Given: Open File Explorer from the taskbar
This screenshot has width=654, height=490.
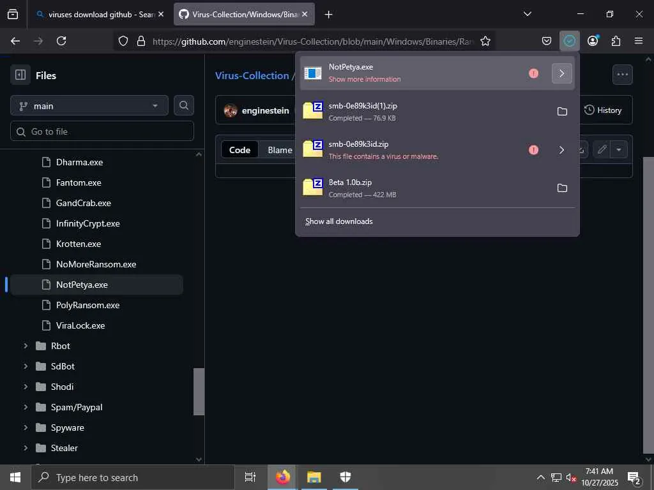Looking at the screenshot, I should click(x=314, y=477).
